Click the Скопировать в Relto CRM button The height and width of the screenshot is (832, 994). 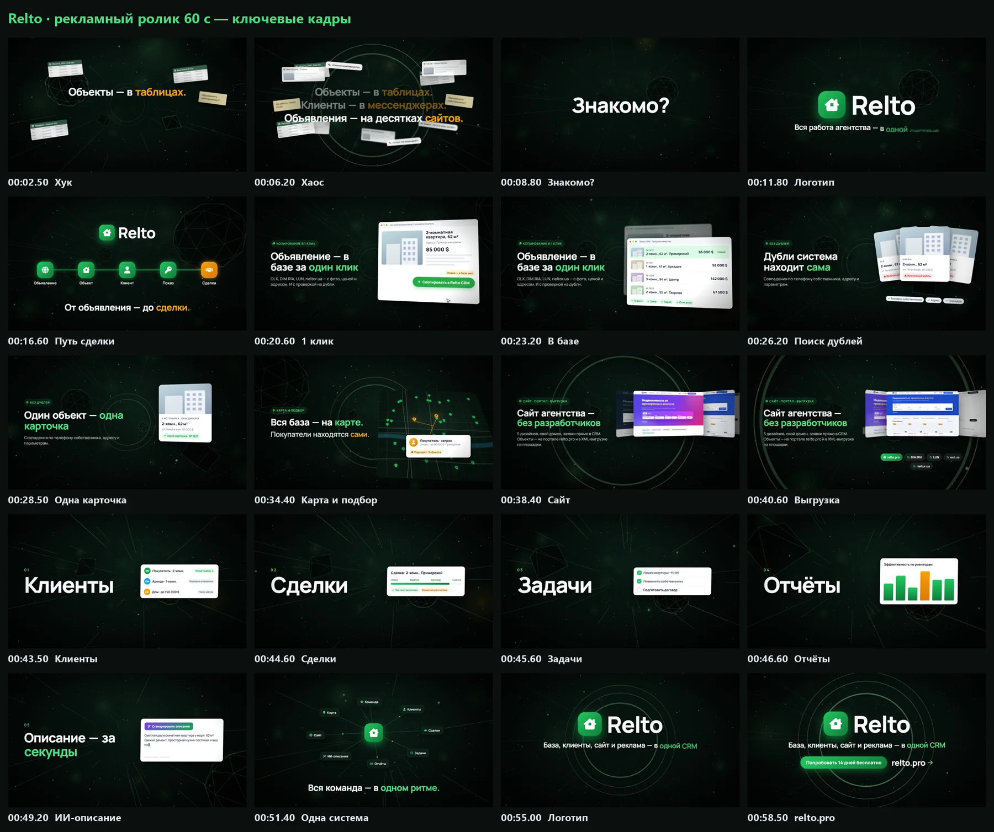coord(443,282)
